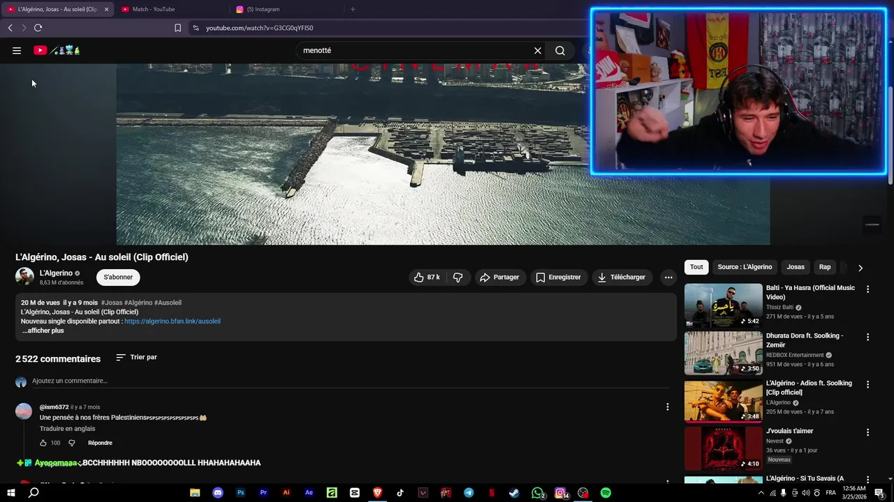Viewport: 894px width, 502px height.
Task: Open the YouTube hamburger guide menu
Action: coord(17,50)
